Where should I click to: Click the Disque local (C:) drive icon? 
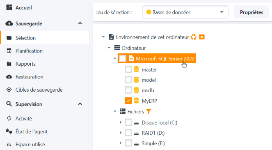pos(136,123)
